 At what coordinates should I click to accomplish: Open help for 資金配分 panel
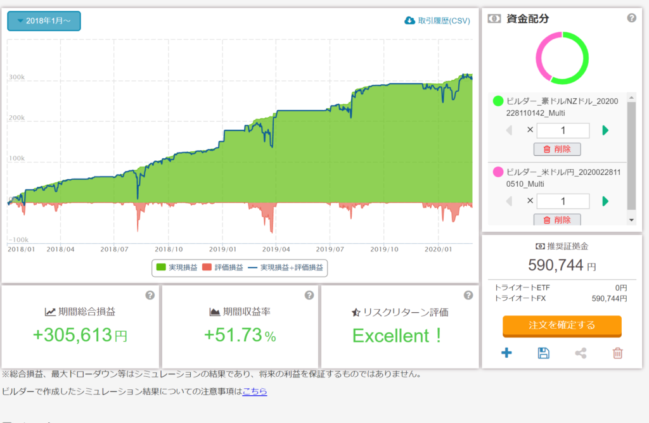(x=631, y=18)
